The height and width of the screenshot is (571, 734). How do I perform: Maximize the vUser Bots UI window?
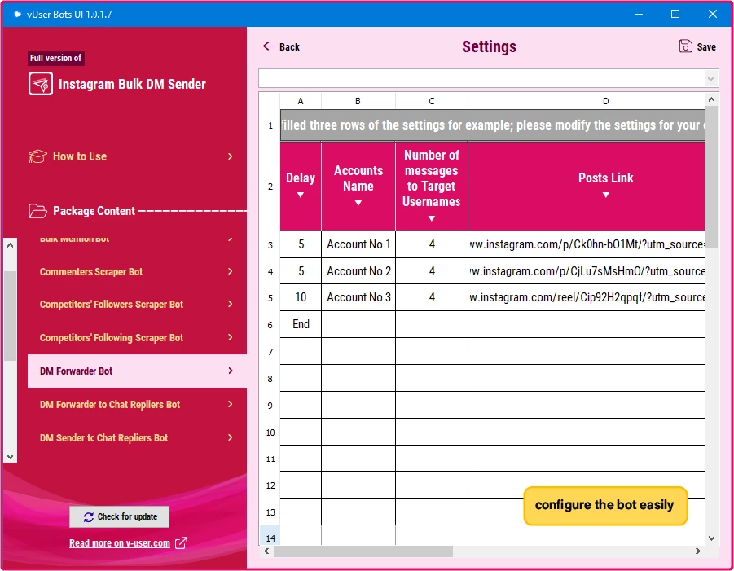point(675,14)
